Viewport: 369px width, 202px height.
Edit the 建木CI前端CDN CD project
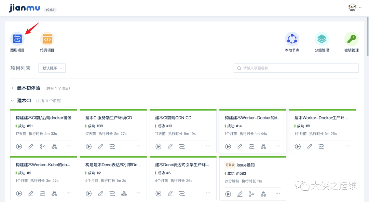tap(170, 146)
